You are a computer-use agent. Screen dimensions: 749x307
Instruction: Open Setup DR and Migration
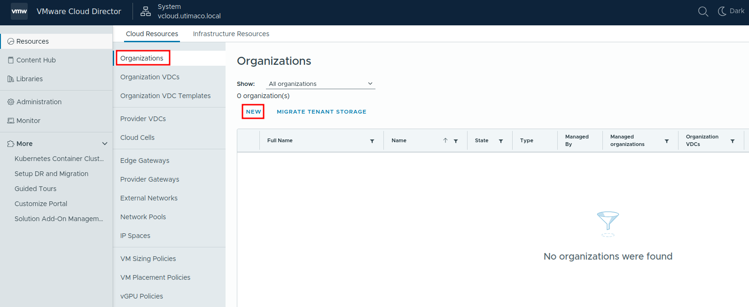pyautogui.click(x=51, y=174)
